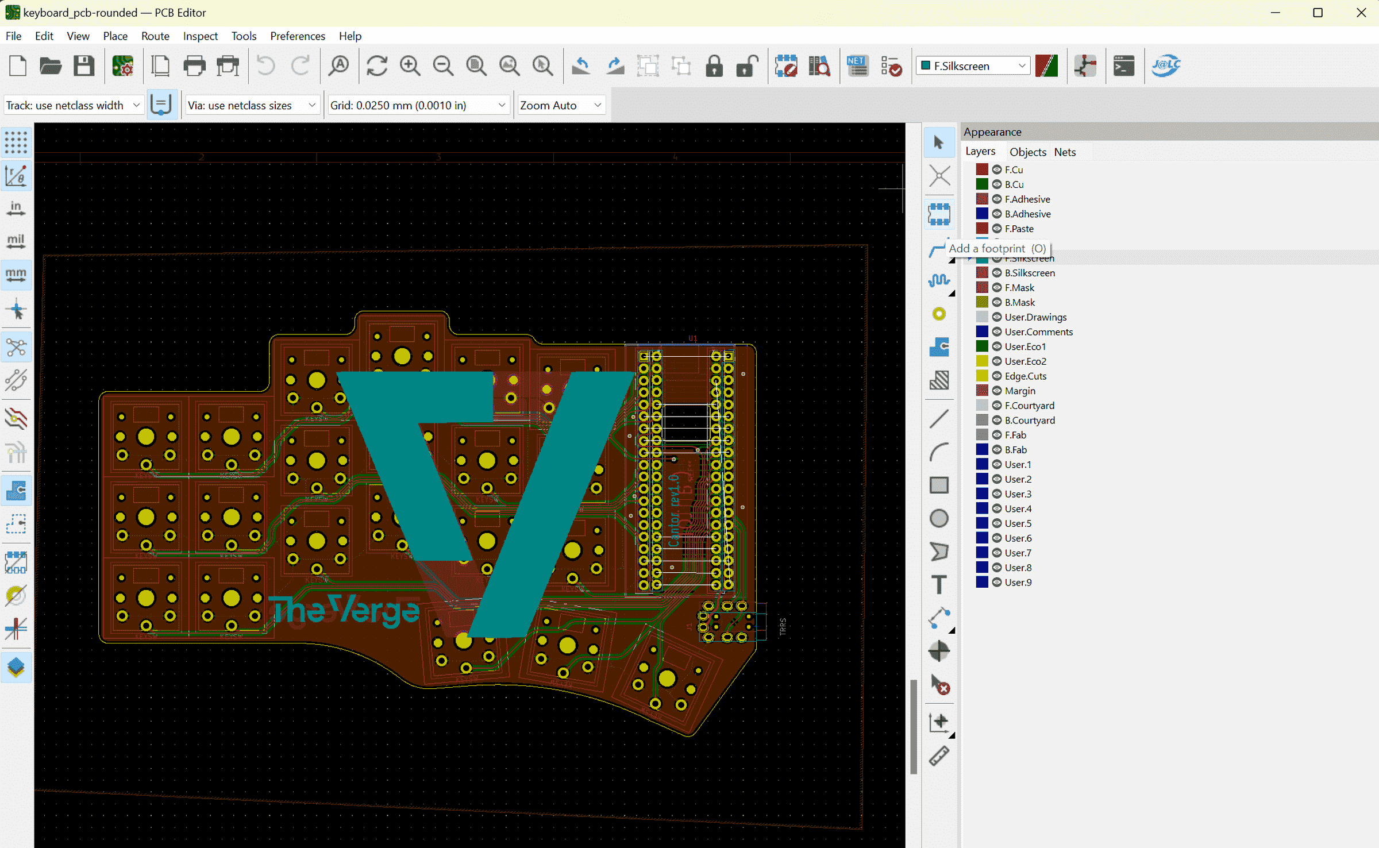This screenshot has width=1379, height=848.
Task: Click the Nets tab
Action: [x=1065, y=152]
